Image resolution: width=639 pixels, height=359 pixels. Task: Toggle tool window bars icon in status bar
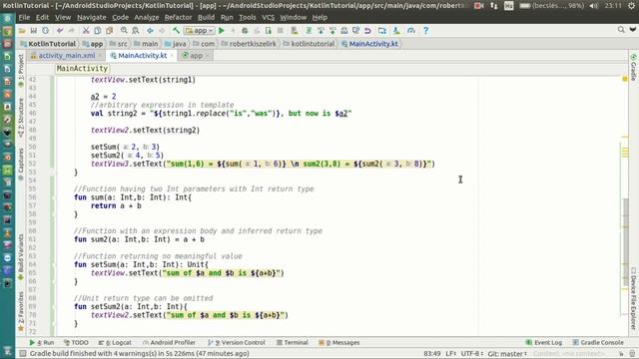[x=23, y=353]
